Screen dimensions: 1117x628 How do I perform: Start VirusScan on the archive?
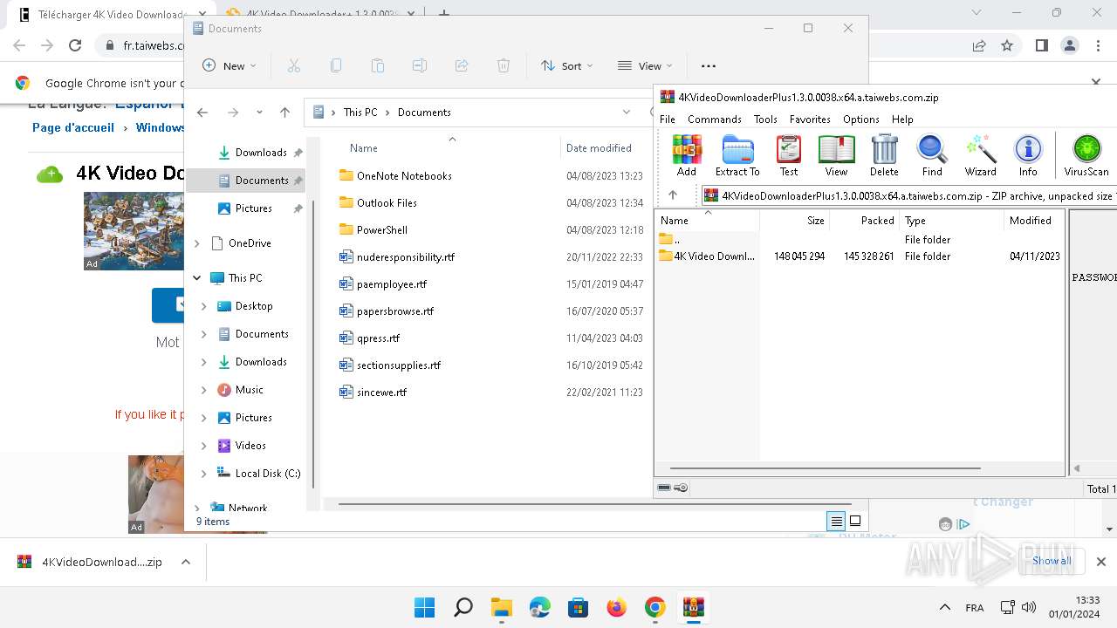[1086, 156]
